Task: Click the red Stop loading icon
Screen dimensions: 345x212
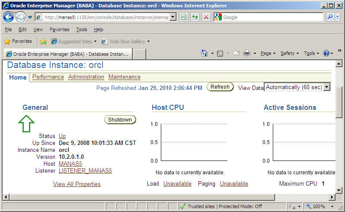Action: pos(206,17)
